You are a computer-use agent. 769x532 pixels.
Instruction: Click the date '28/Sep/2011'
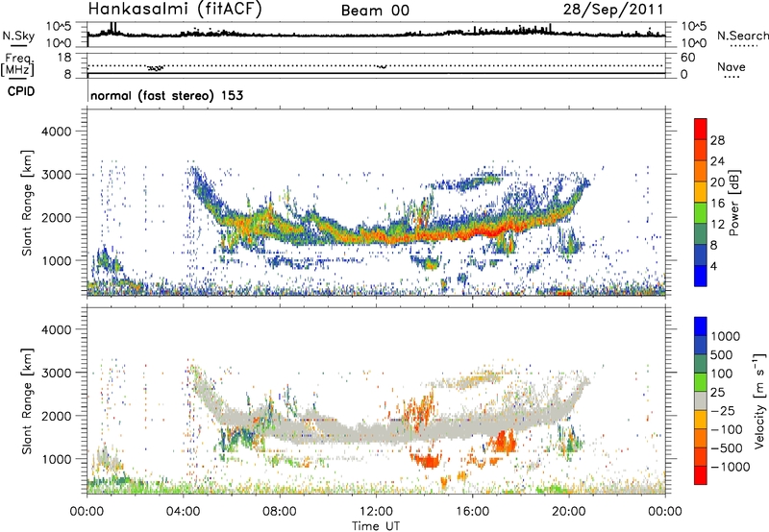tap(613, 10)
